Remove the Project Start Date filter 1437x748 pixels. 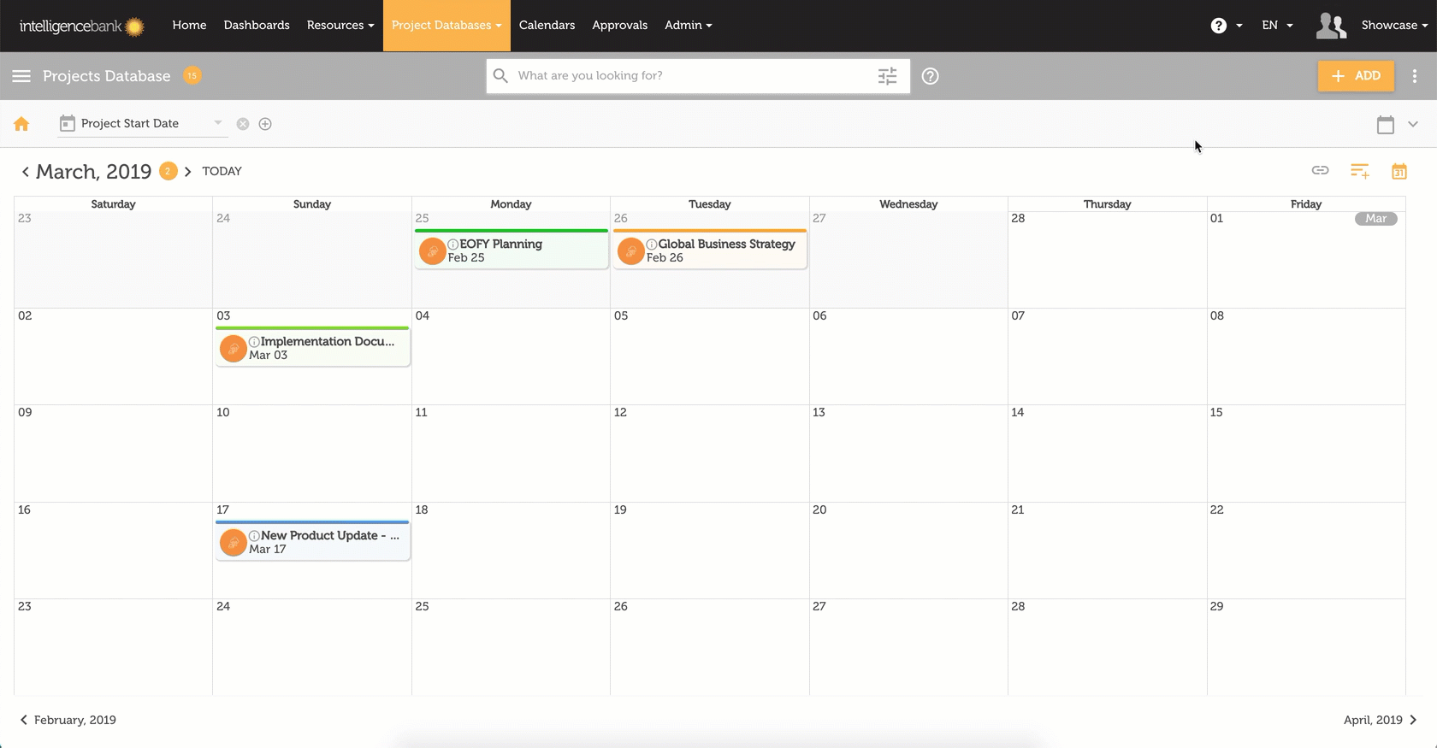(x=243, y=124)
